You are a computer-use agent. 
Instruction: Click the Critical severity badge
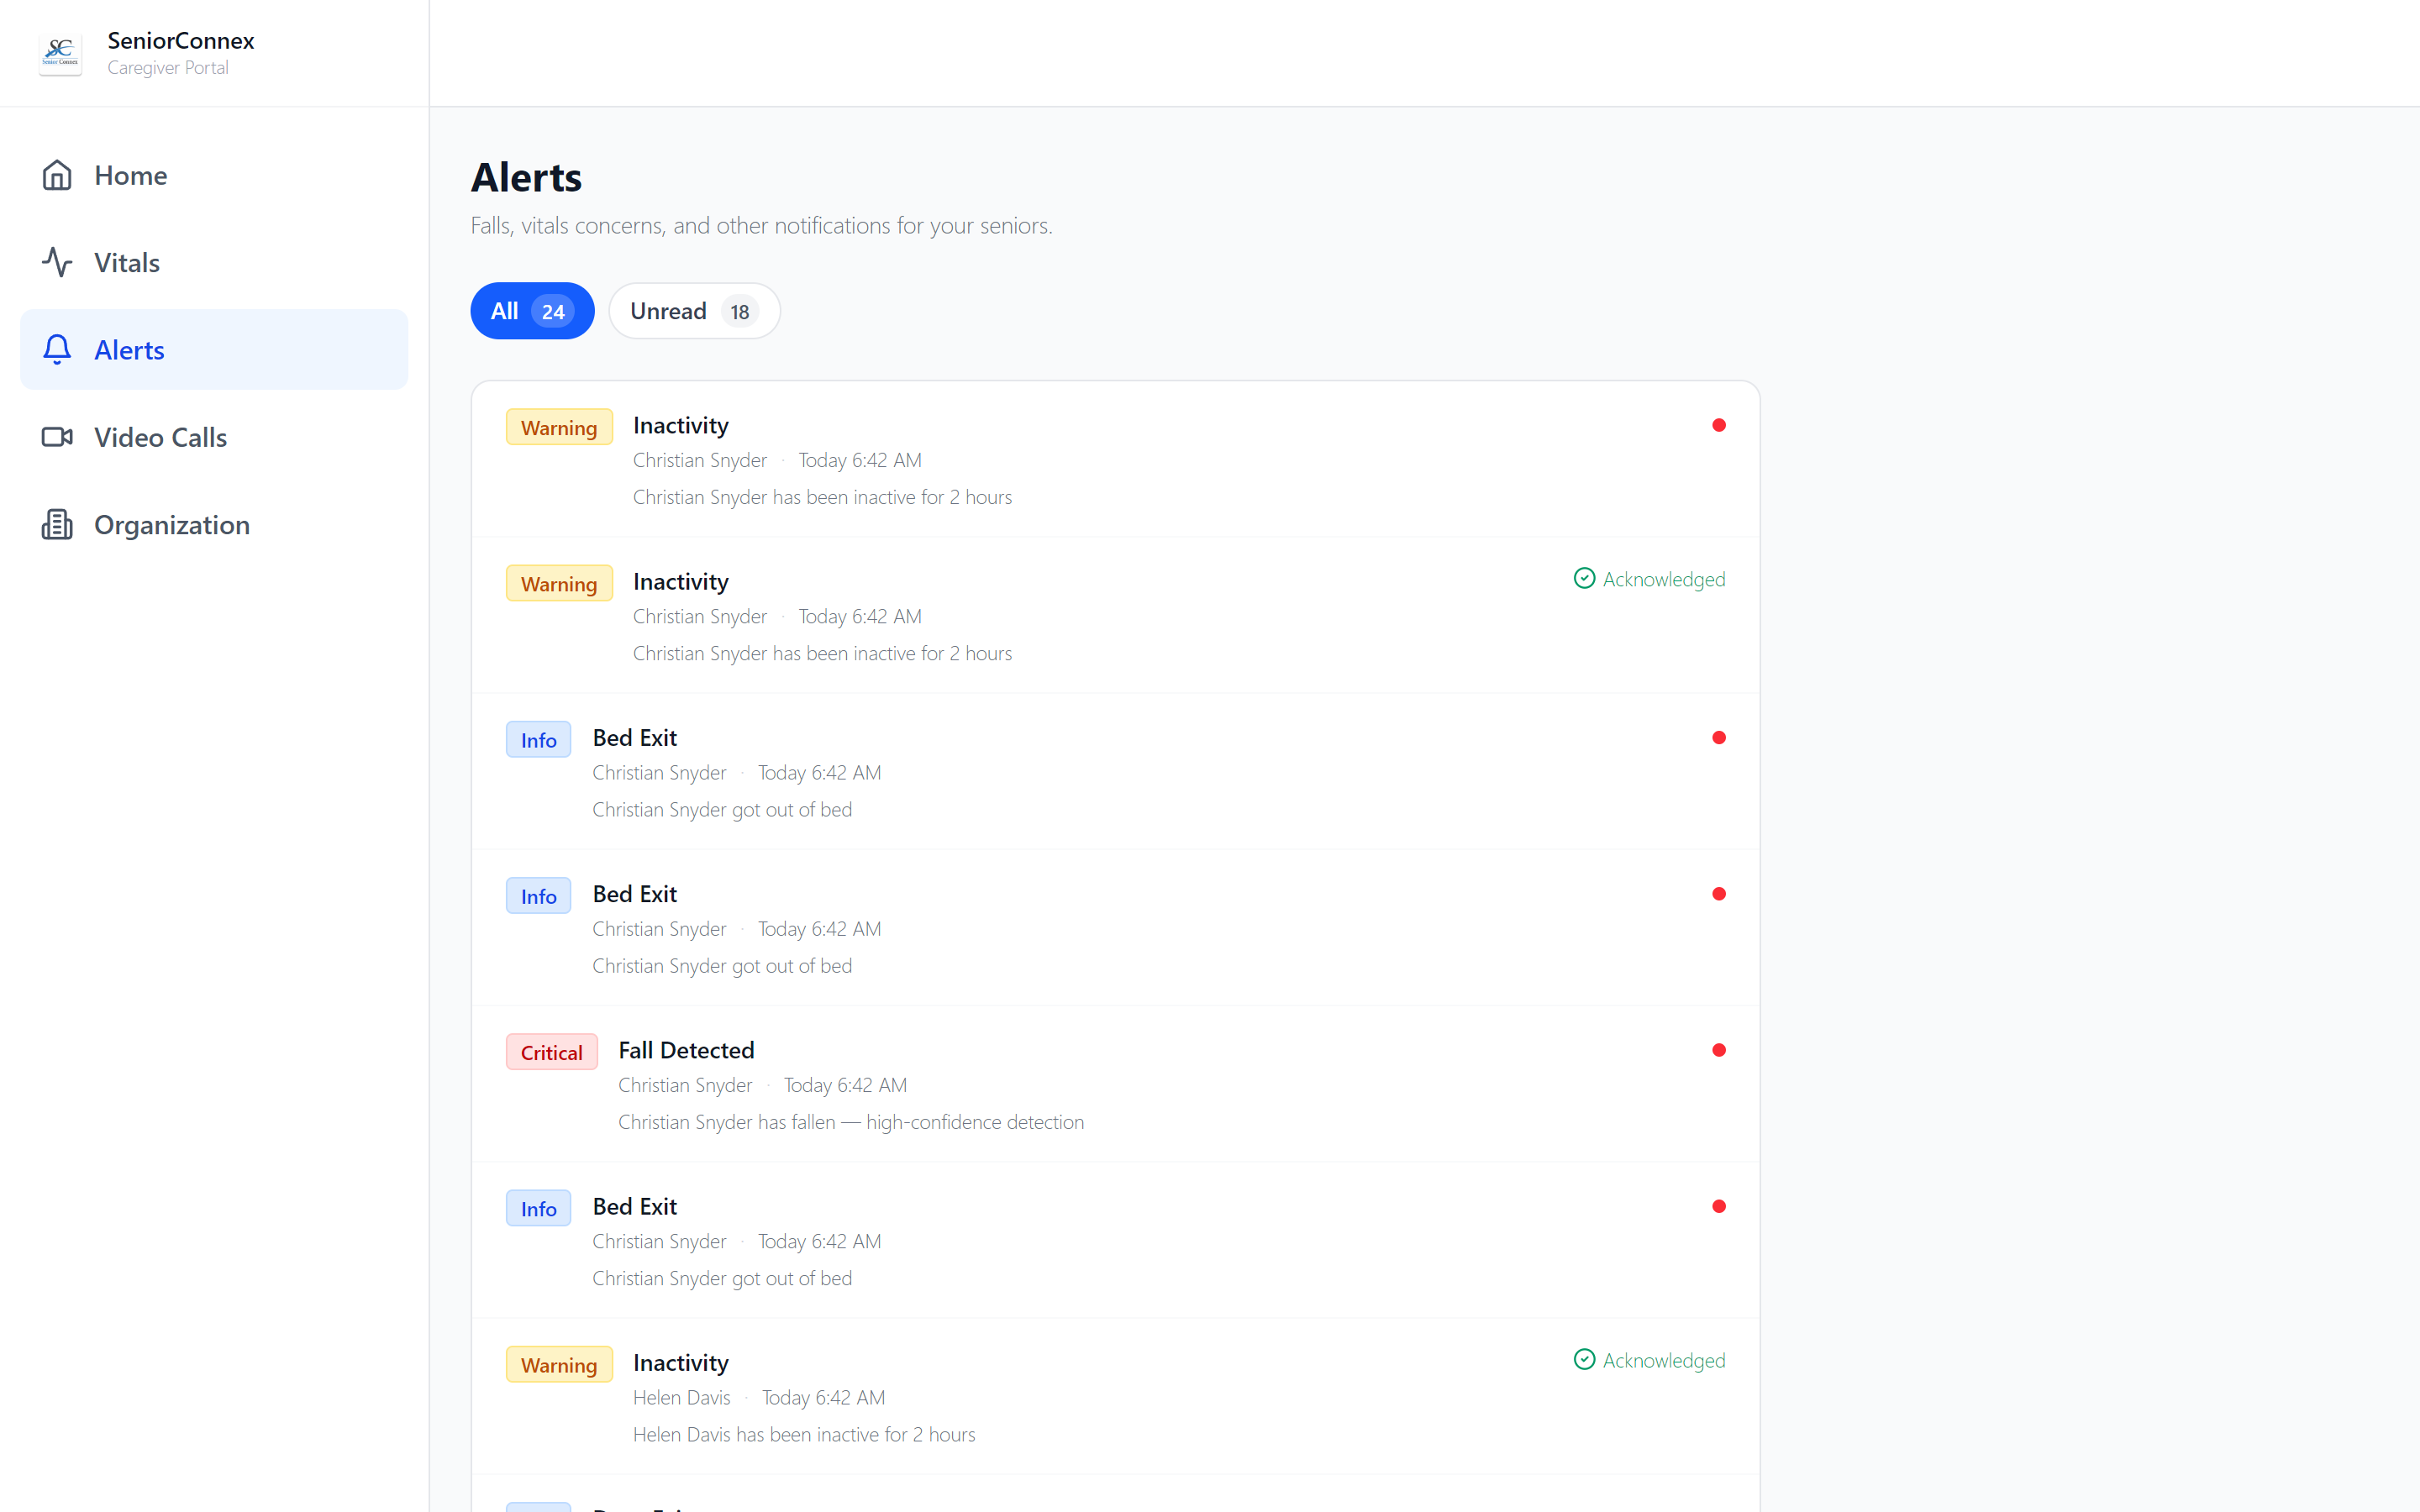[x=551, y=1052]
